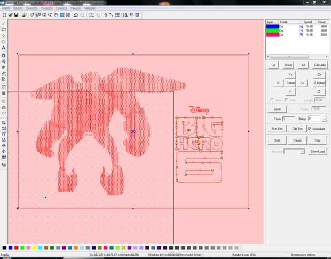Select the Text 'A' tool
Image resolution: width=331 pixels, height=259 pixels.
(4, 48)
